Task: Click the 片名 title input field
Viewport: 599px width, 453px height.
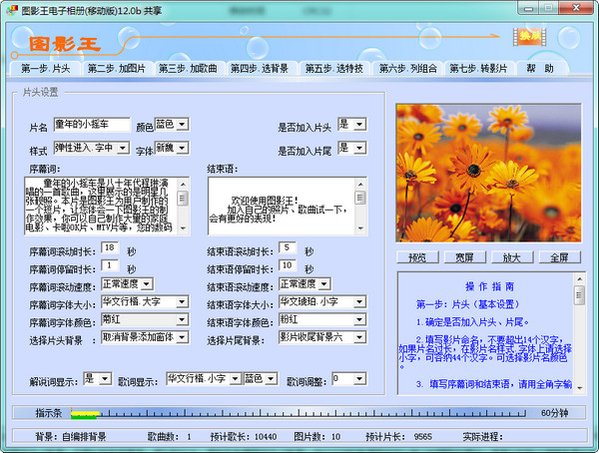Action: (92, 125)
